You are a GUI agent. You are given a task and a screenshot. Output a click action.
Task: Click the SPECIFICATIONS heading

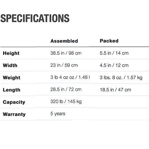[x=35, y=18]
